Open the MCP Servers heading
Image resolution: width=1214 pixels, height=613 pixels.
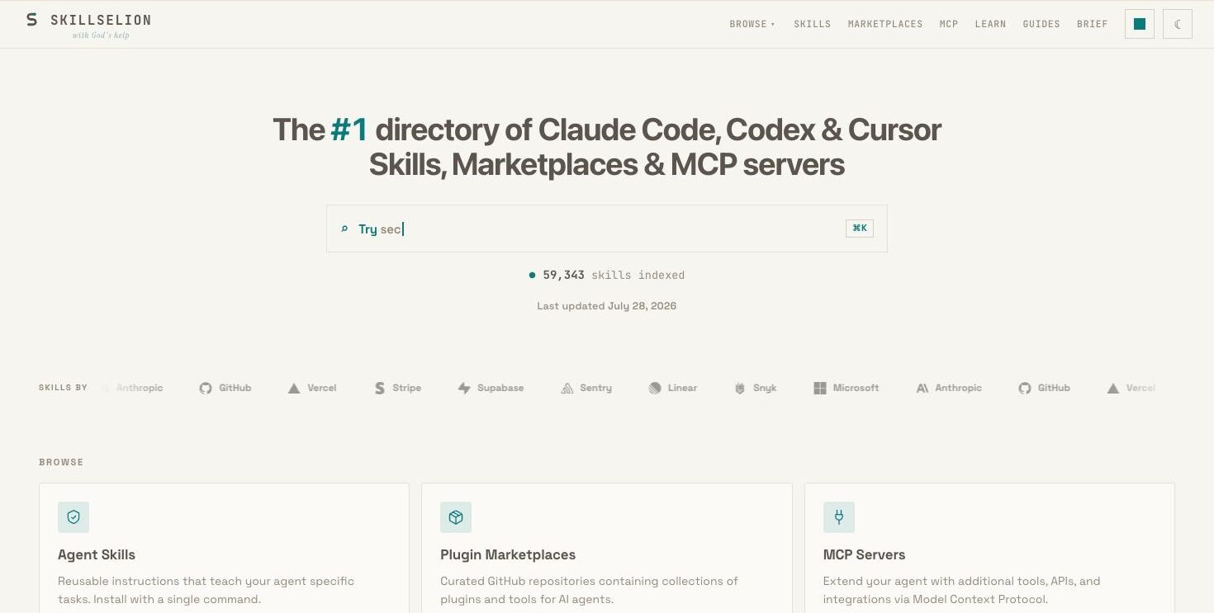click(x=865, y=555)
